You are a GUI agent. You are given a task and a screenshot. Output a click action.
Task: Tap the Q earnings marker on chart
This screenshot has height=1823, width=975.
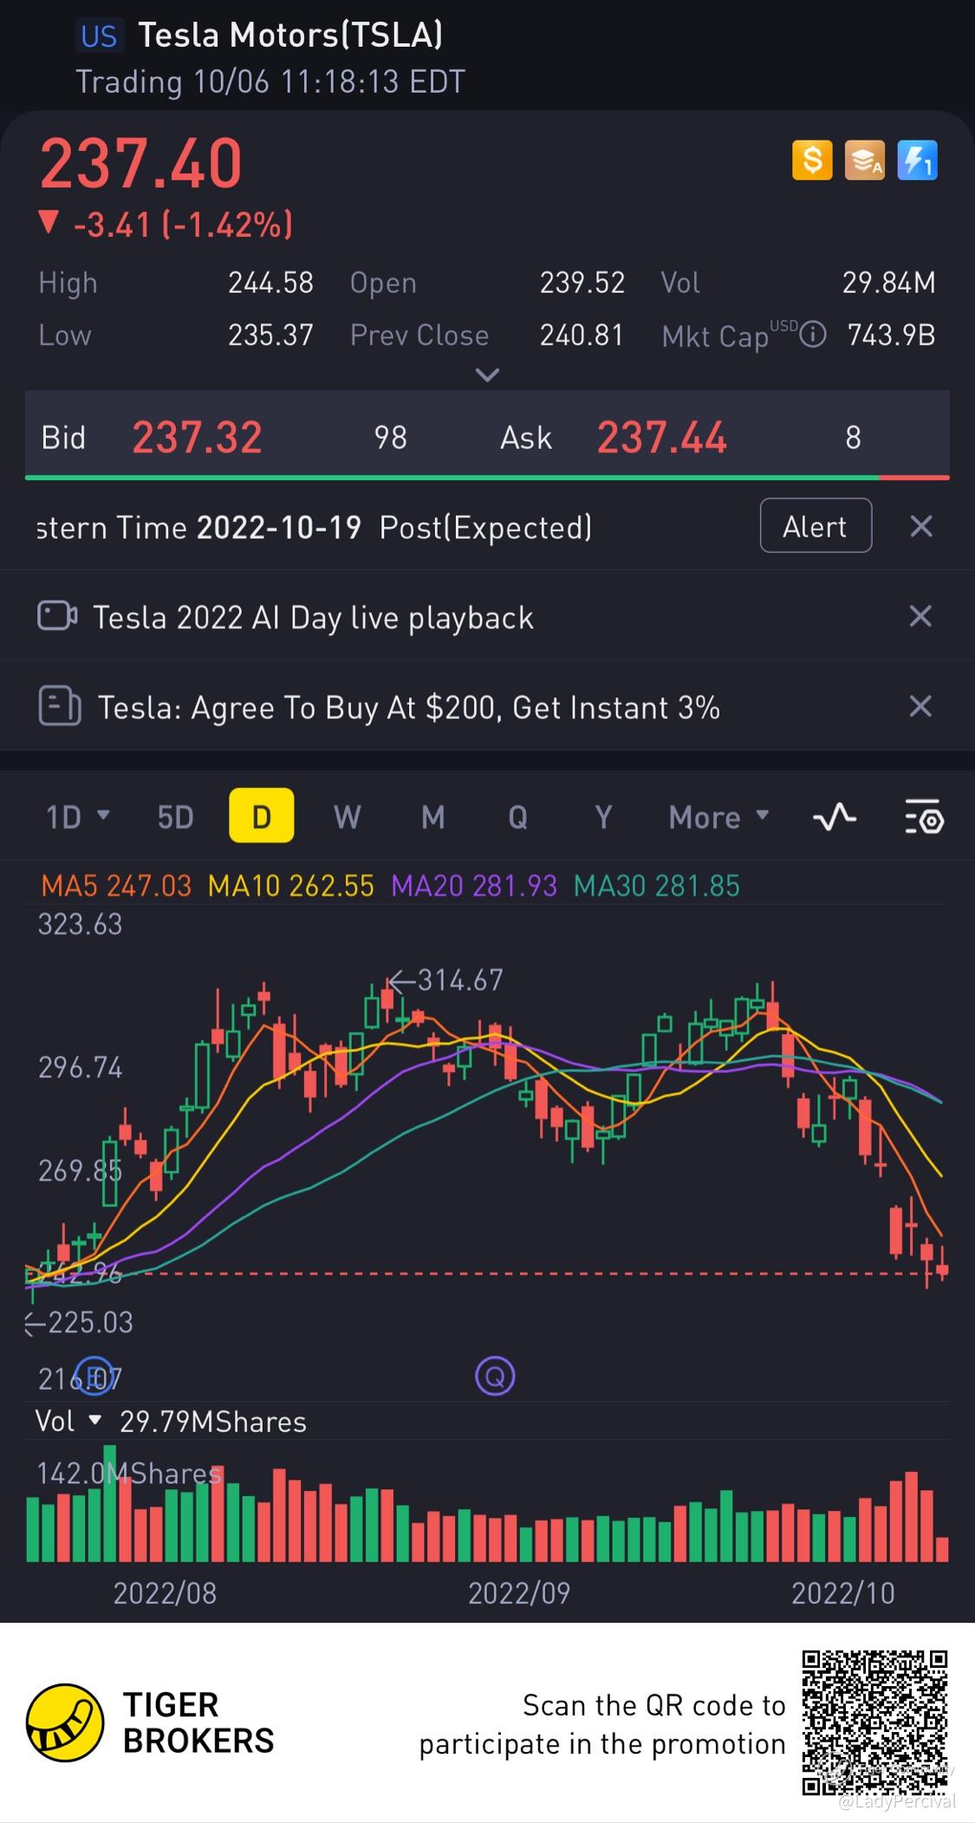pyautogui.click(x=495, y=1376)
